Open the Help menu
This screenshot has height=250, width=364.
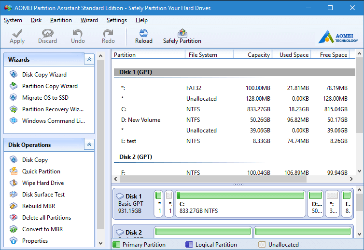[141, 20]
